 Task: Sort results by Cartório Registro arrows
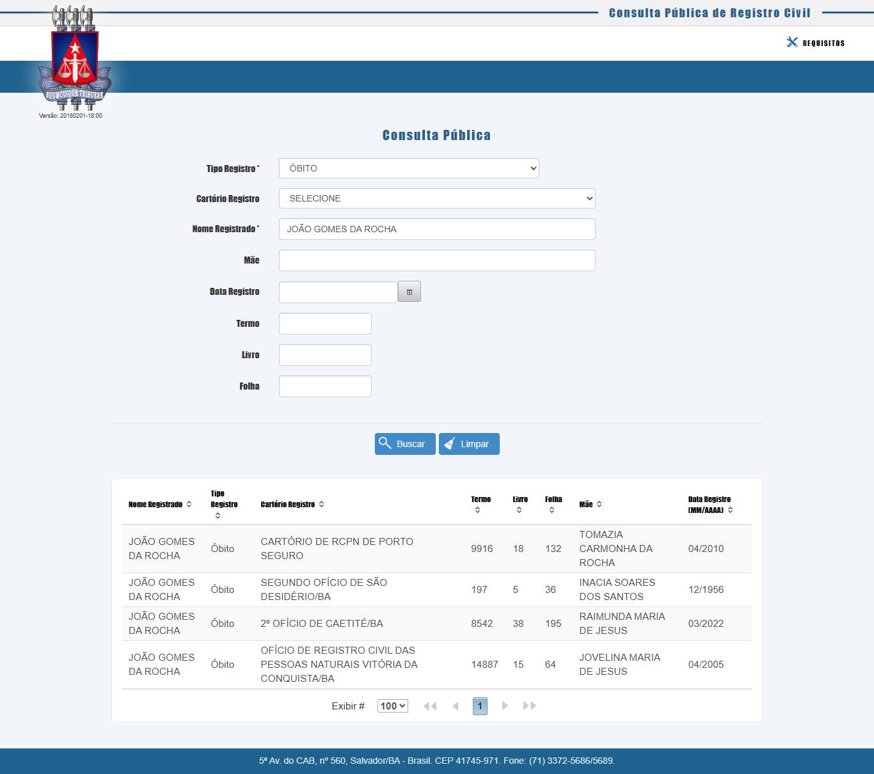click(321, 505)
